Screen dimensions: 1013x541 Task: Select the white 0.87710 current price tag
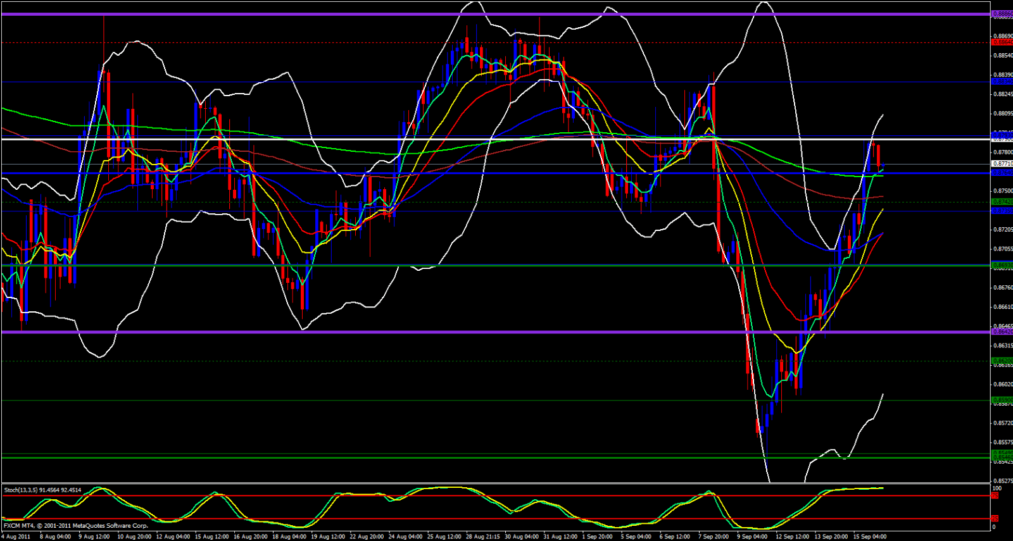[1002, 164]
